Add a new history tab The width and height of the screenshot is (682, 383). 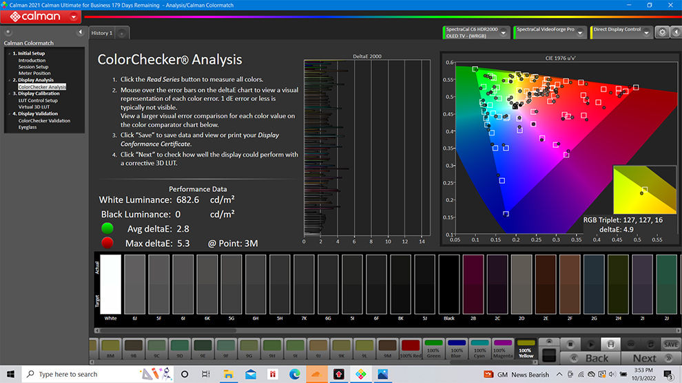[x=122, y=33]
